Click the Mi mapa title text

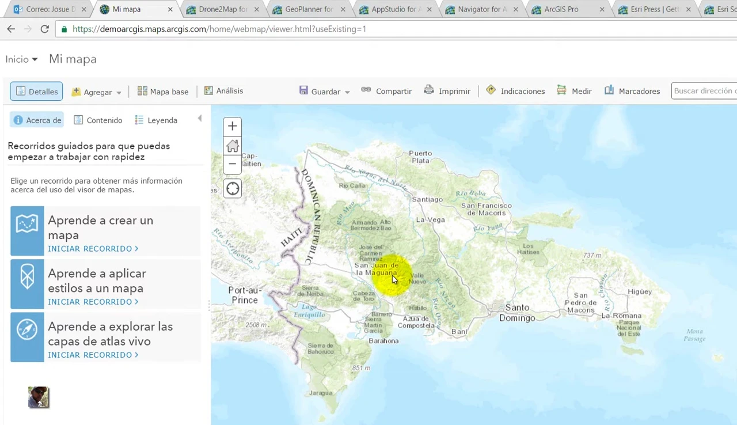click(73, 59)
